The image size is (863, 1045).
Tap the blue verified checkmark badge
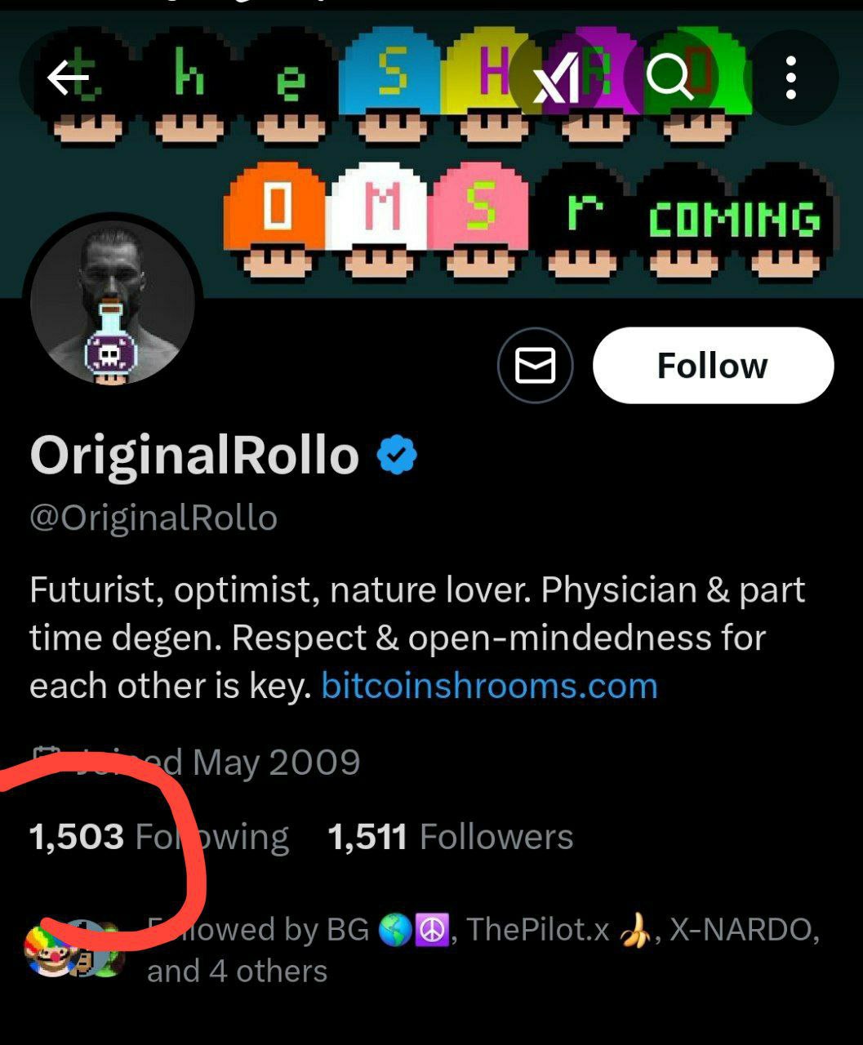[397, 456]
